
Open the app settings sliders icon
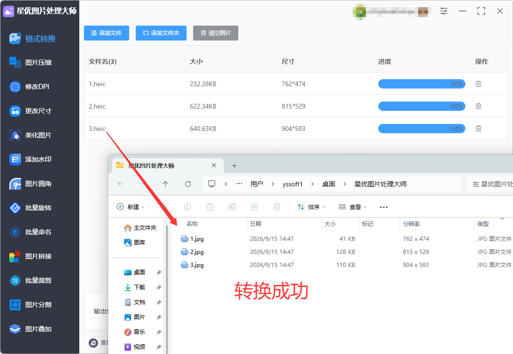[444, 11]
